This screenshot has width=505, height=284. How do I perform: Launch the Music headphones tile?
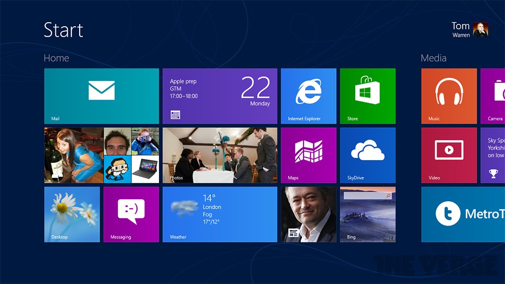pyautogui.click(x=449, y=96)
